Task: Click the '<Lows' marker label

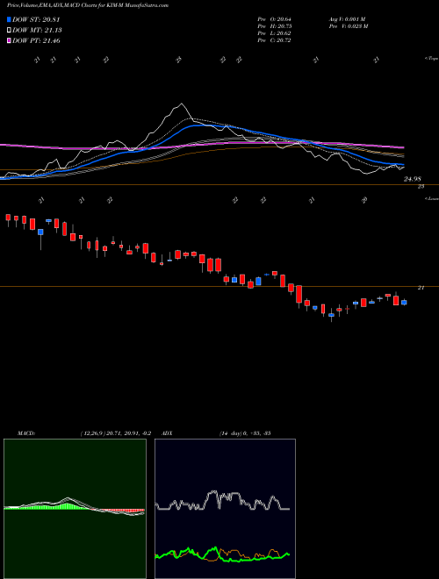Action: [x=431, y=198]
